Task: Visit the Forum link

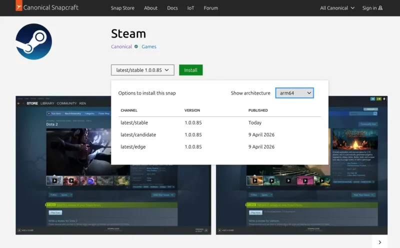Action: [210, 8]
